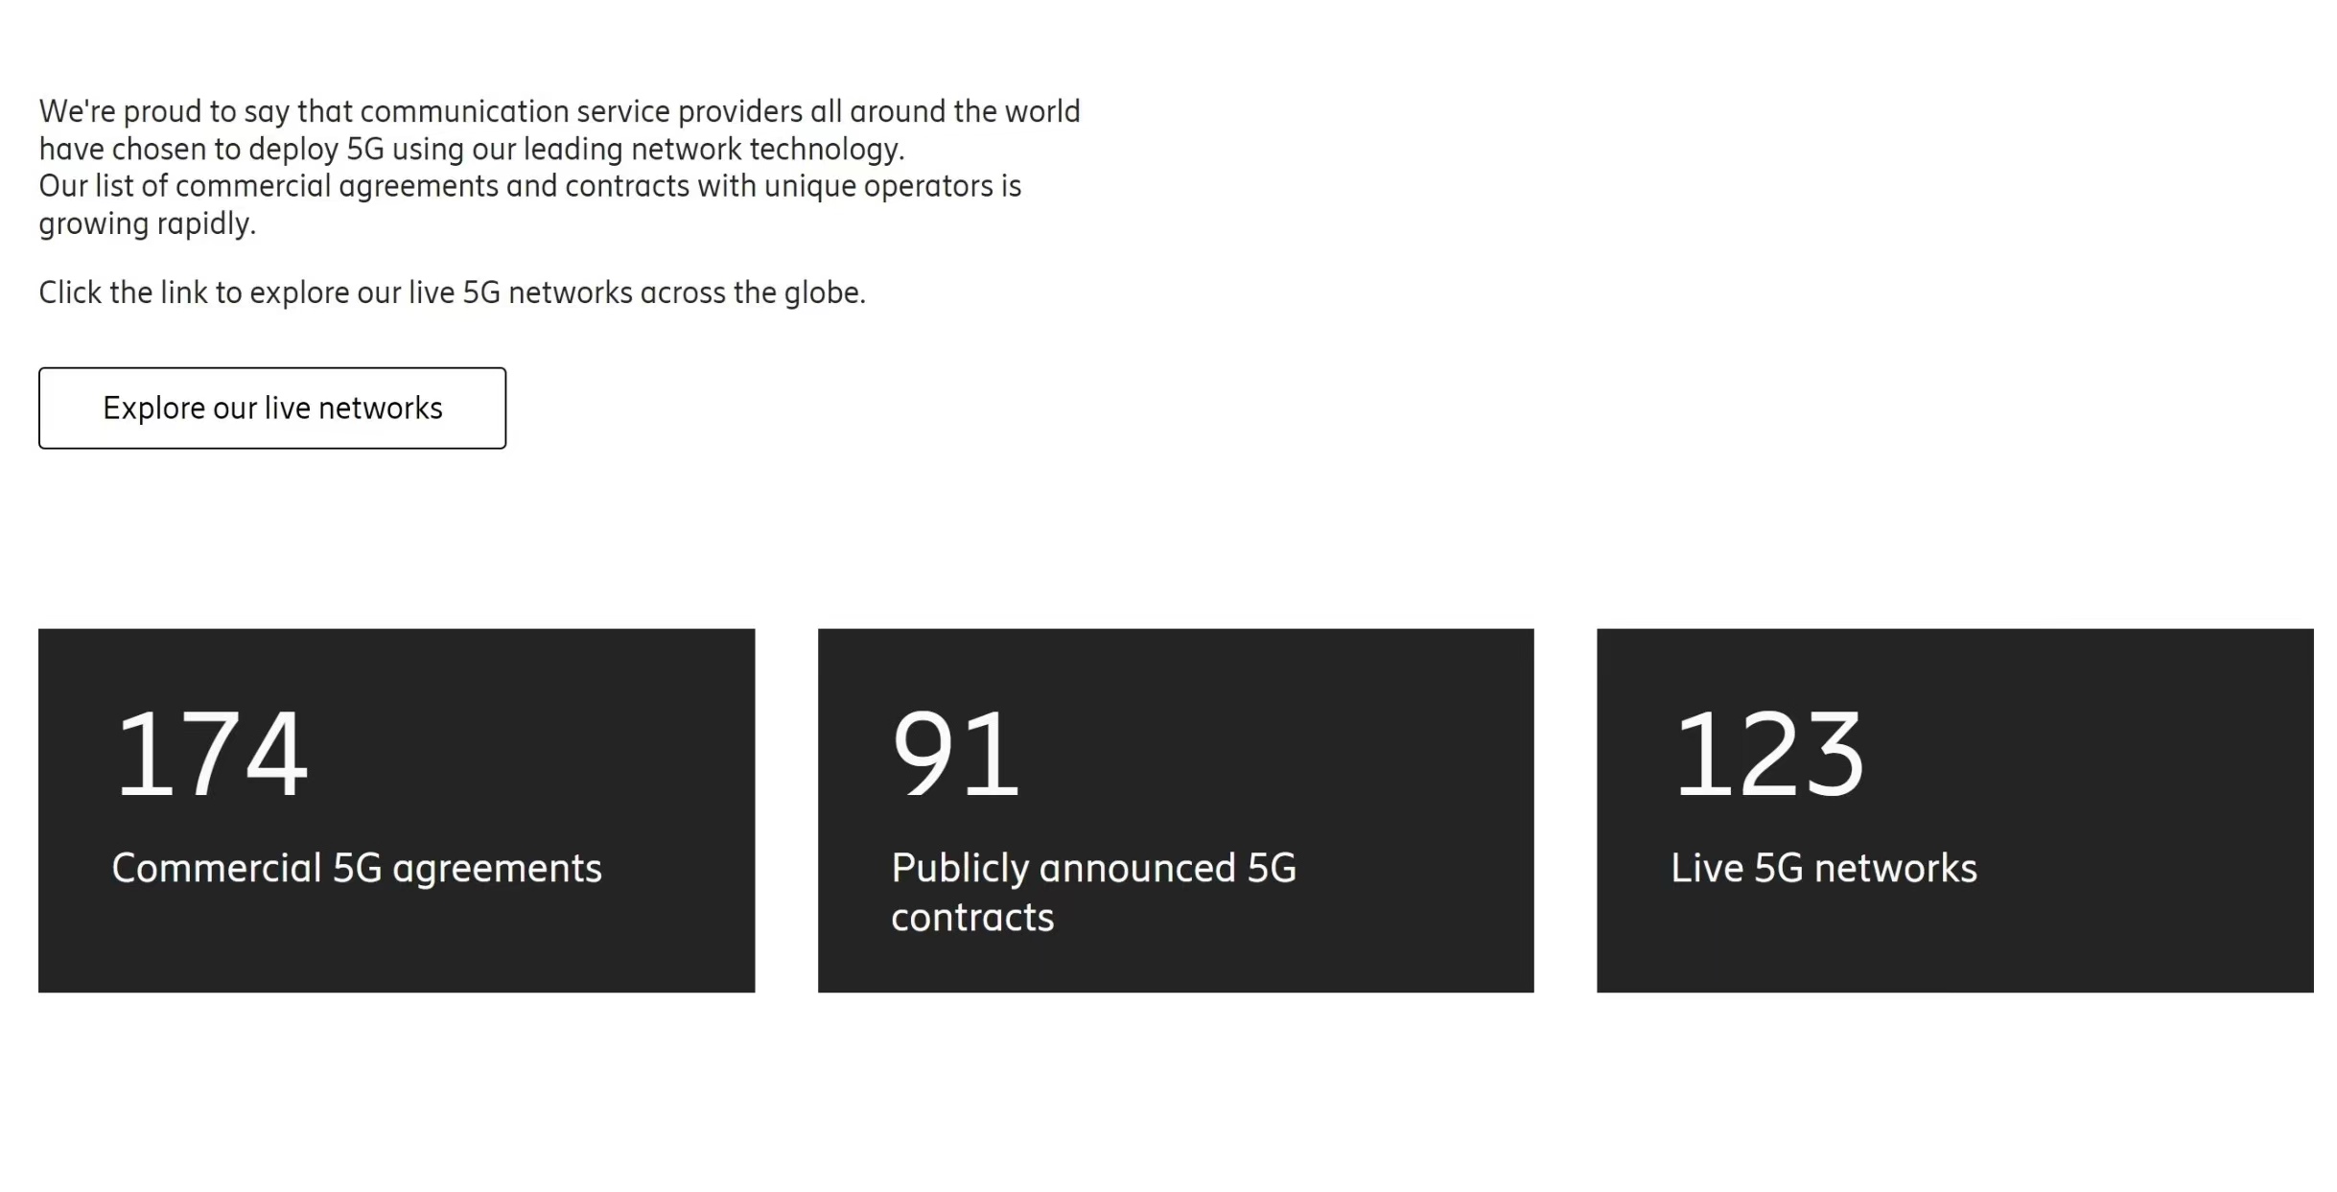Click the word "globe" in the text
This screenshot has width=2337, height=1192.
coord(822,292)
